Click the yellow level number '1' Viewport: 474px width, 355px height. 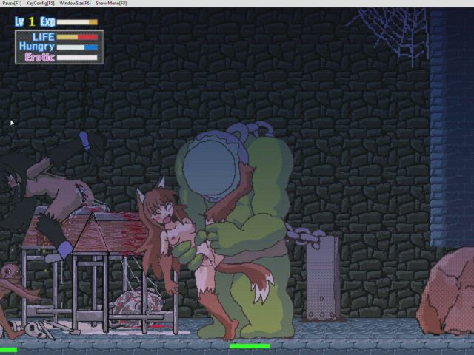point(32,21)
